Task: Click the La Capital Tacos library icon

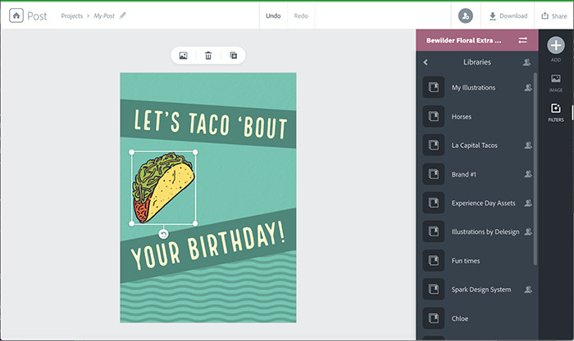Action: (434, 145)
